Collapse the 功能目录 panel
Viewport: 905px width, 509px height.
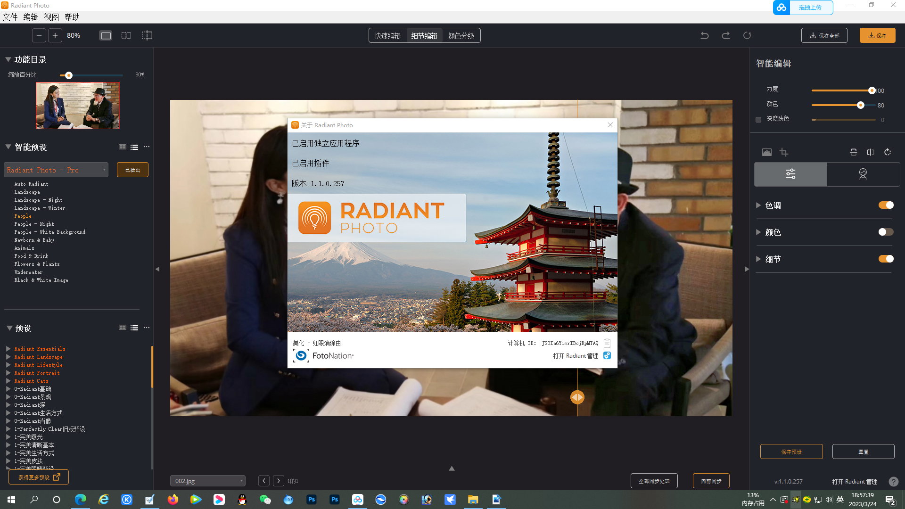(x=8, y=59)
